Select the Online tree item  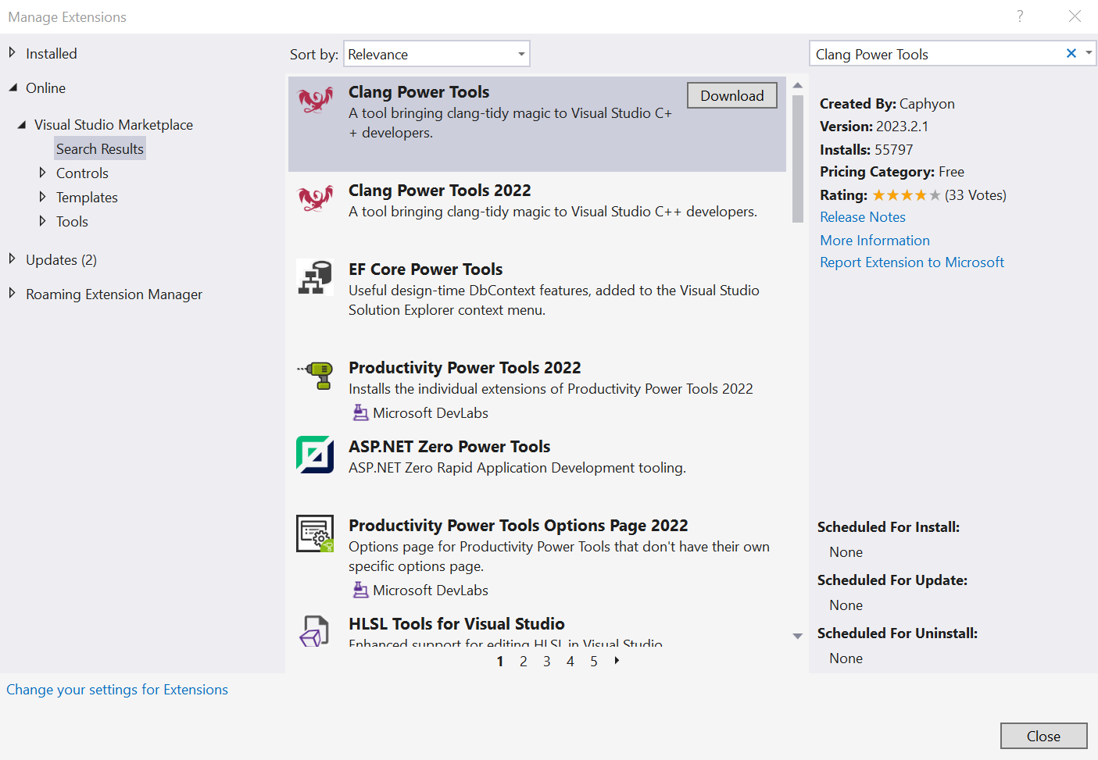click(x=45, y=88)
